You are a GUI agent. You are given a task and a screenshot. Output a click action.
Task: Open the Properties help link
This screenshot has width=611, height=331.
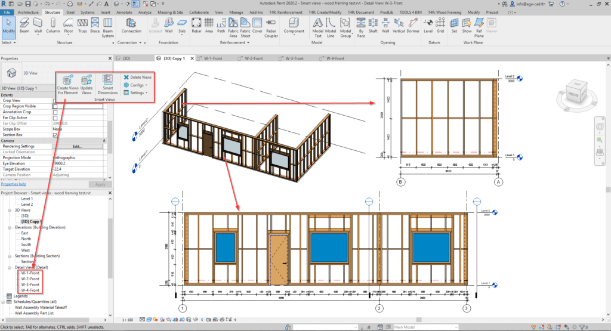13,184
